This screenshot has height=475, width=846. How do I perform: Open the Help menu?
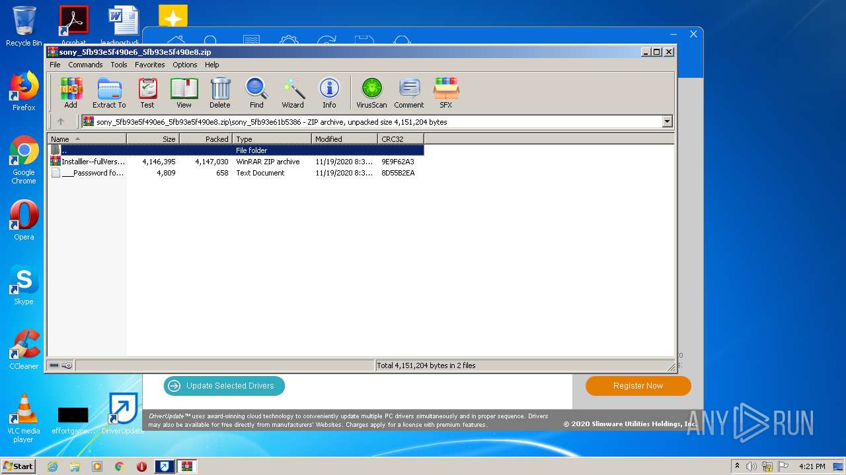coord(211,65)
